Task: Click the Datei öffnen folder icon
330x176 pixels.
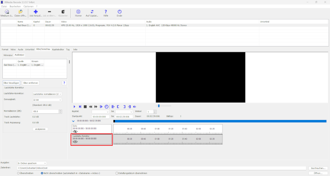Action: 20,12
